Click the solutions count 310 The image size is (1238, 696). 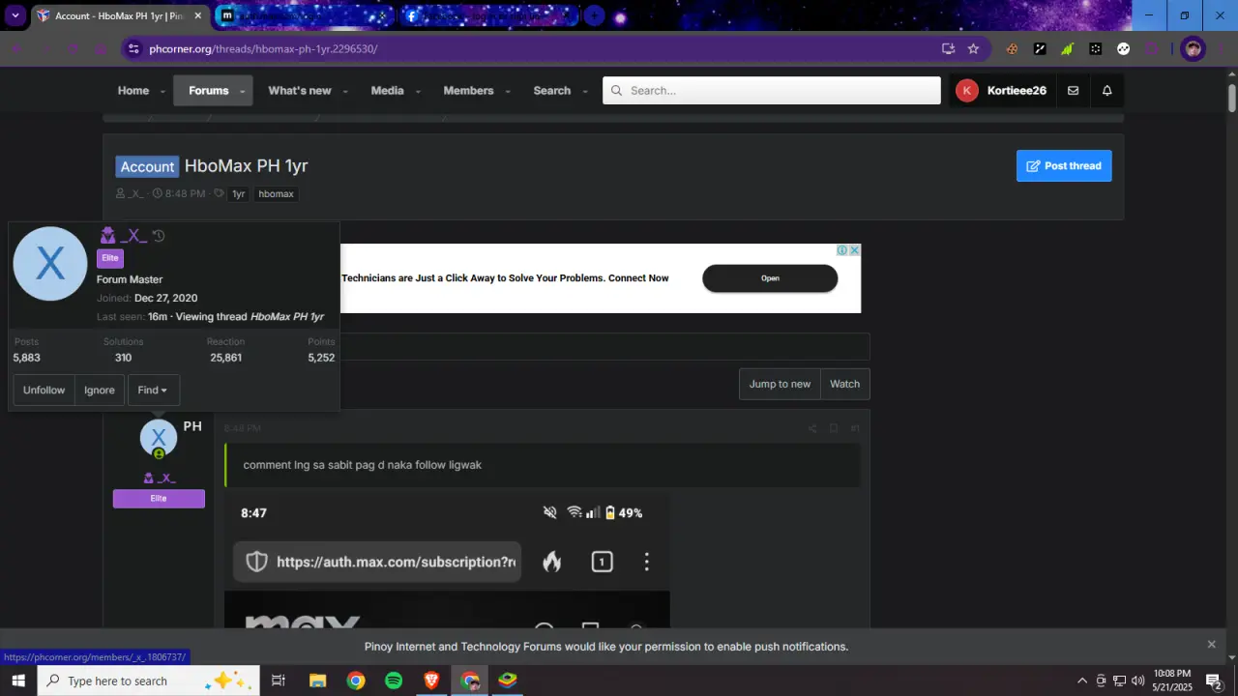[123, 358]
